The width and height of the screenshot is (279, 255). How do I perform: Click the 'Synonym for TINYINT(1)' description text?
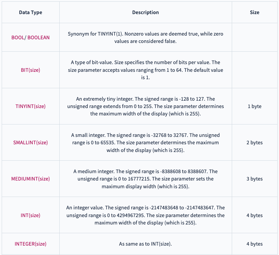(x=146, y=38)
